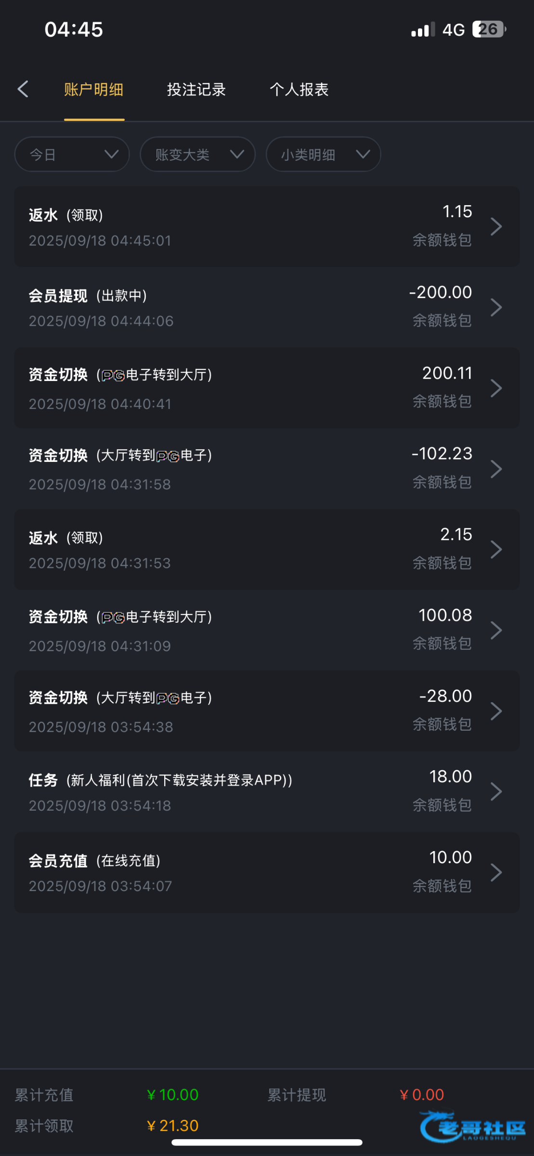Switch to the 投注记录 tab
The width and height of the screenshot is (534, 1156).
(196, 90)
